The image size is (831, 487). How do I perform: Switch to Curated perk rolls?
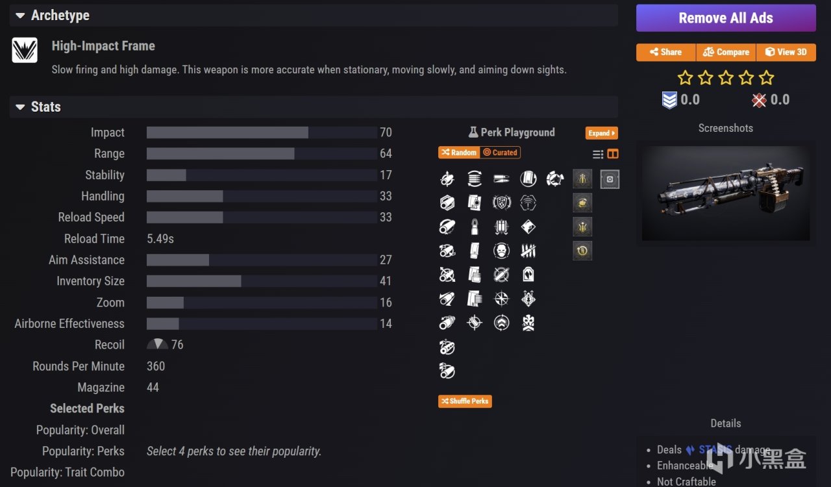tap(501, 153)
